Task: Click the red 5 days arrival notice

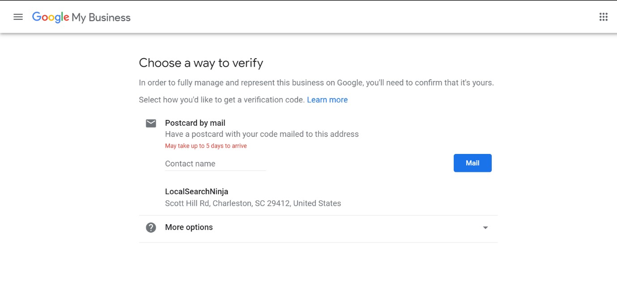Action: 206,146
